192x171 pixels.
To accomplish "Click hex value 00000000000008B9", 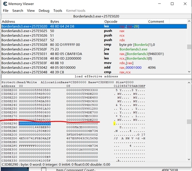I will click(x=35, y=157).
